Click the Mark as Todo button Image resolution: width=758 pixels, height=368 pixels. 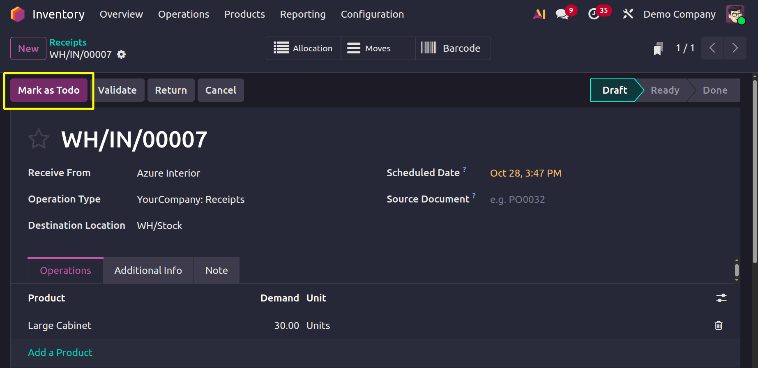(49, 90)
